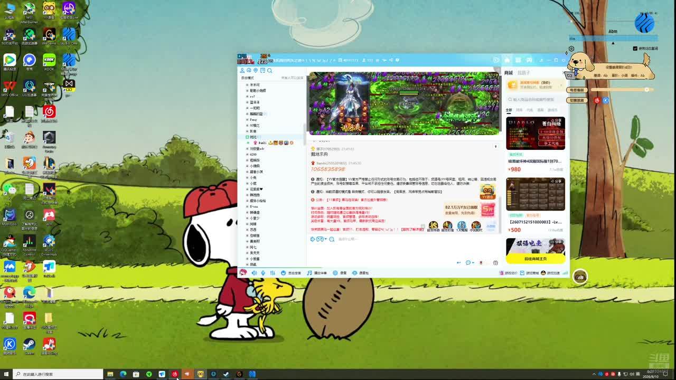Open the 游戏加速 link in status bar

(550, 273)
